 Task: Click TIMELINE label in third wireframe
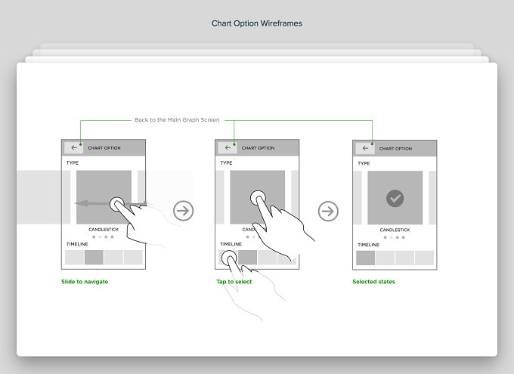coord(368,245)
